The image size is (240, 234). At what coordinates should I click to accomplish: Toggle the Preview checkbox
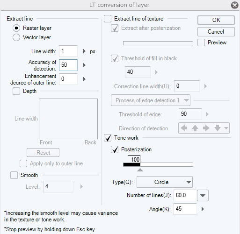(201, 43)
